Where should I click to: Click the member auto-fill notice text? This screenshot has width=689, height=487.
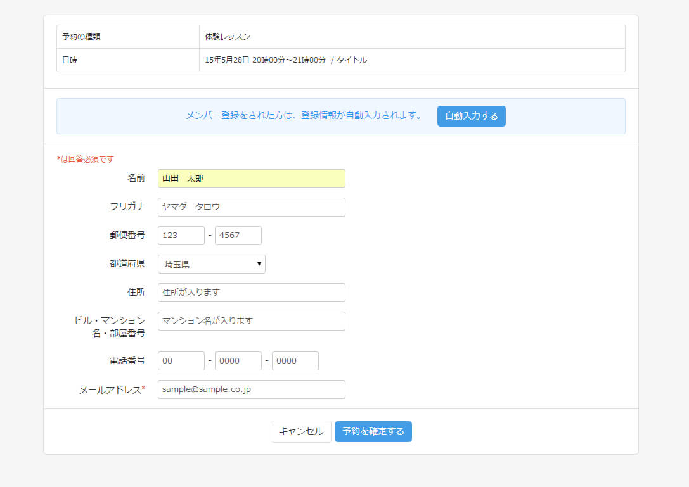click(x=304, y=116)
